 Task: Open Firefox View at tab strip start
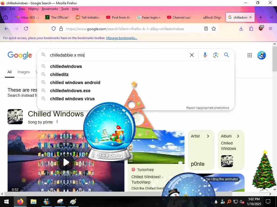5,17
